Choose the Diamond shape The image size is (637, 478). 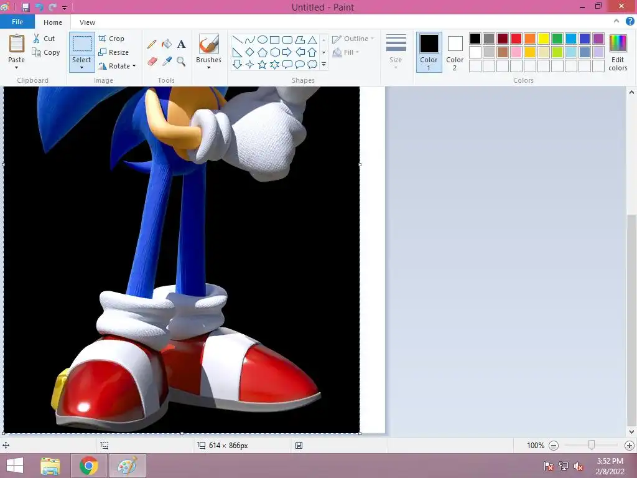(250, 52)
